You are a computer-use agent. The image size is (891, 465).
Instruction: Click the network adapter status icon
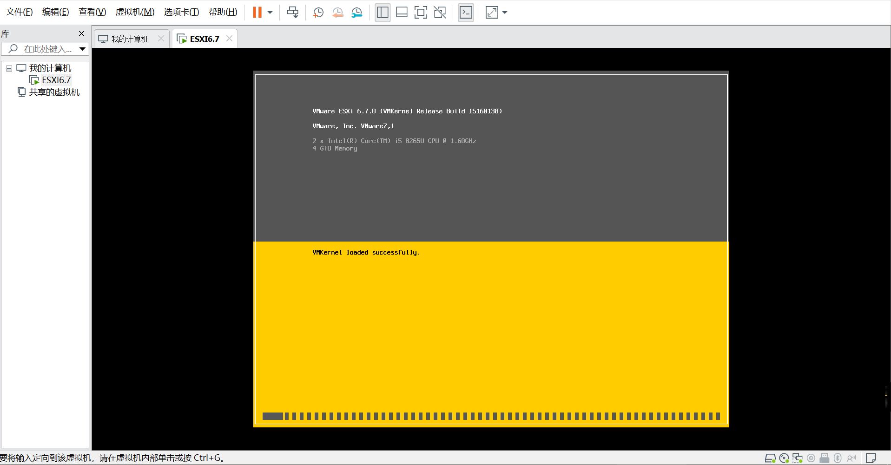pos(798,458)
